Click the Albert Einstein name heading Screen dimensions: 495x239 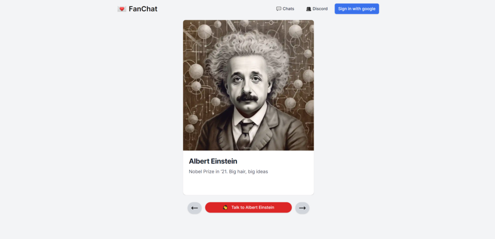tap(213, 161)
